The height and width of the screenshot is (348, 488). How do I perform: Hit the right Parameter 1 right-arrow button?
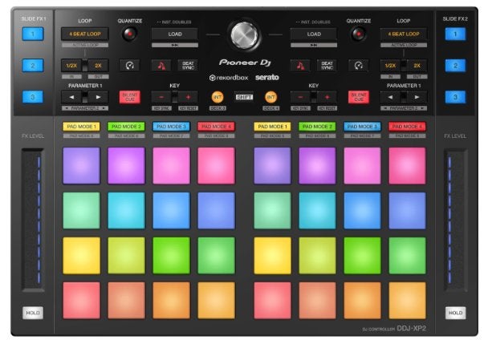click(417, 97)
